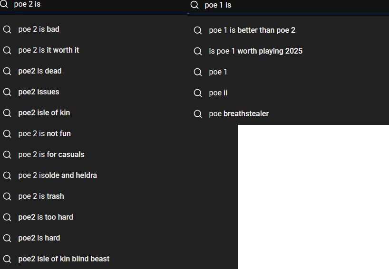This screenshot has height=269, width=389.
Task: Click magnifier icon next to 'poe2 issues'
Action: coord(7,92)
